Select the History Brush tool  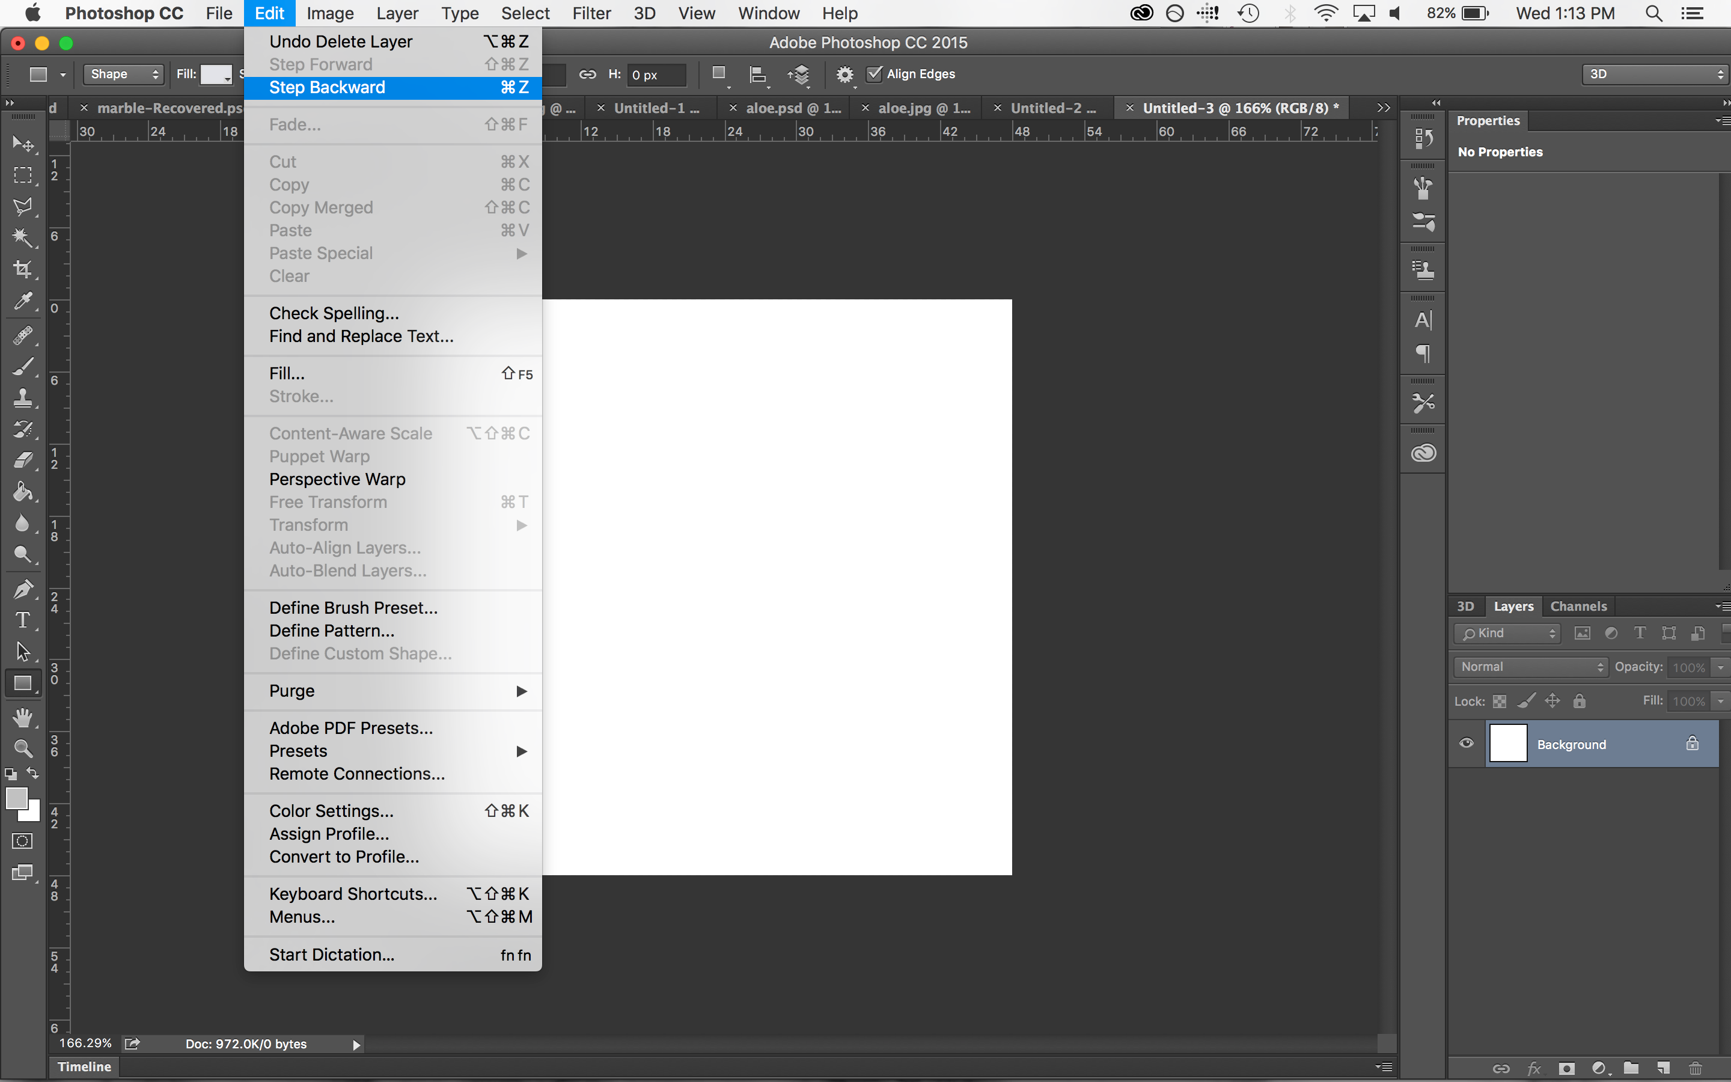[x=23, y=429]
